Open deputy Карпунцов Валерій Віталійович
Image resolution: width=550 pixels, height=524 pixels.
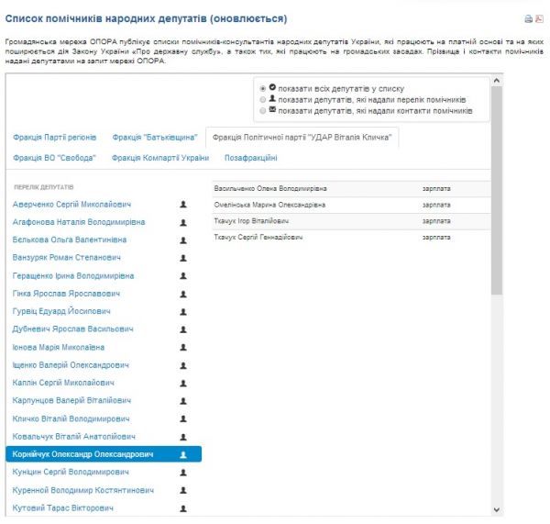(x=71, y=401)
